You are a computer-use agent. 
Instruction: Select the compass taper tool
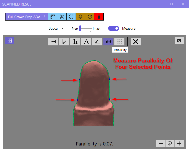pos(86,42)
